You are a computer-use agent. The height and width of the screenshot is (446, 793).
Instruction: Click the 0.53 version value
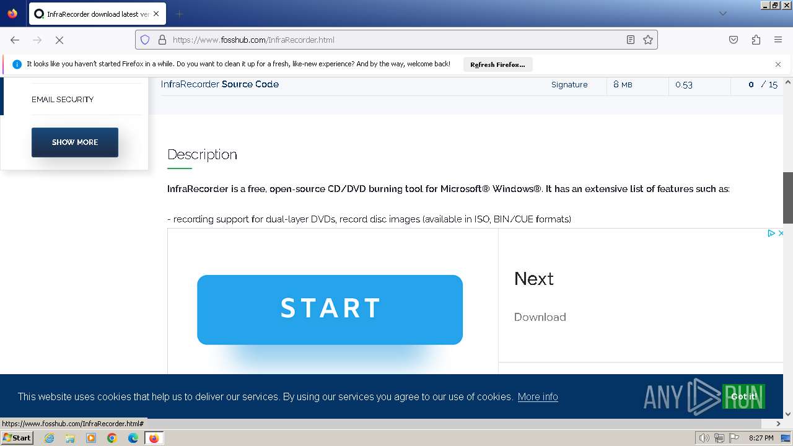[684, 85]
